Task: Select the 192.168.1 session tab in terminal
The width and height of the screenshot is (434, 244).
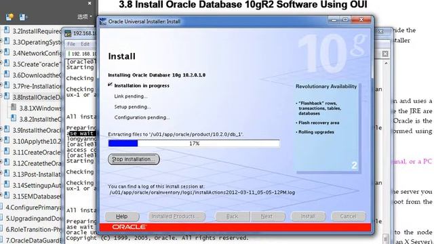Action: pyautogui.click(x=81, y=54)
